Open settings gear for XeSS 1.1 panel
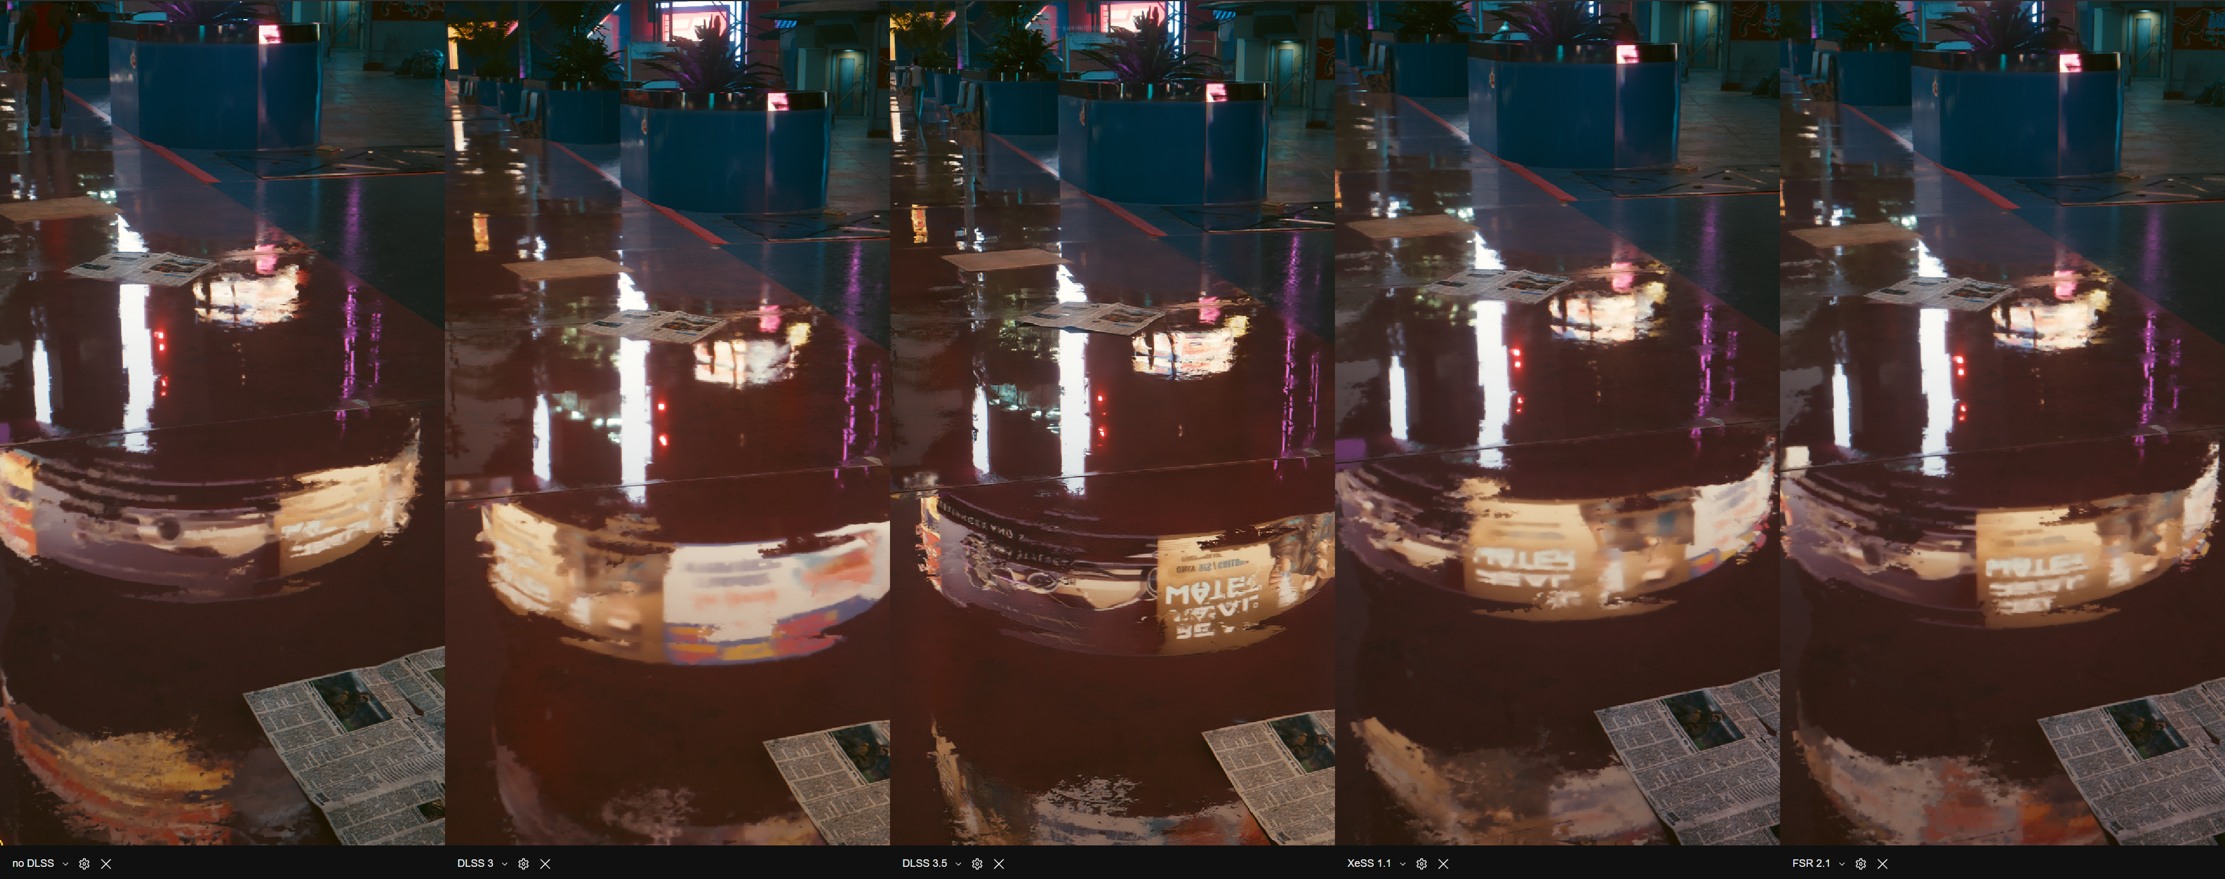The height and width of the screenshot is (879, 2225). coord(1422,863)
